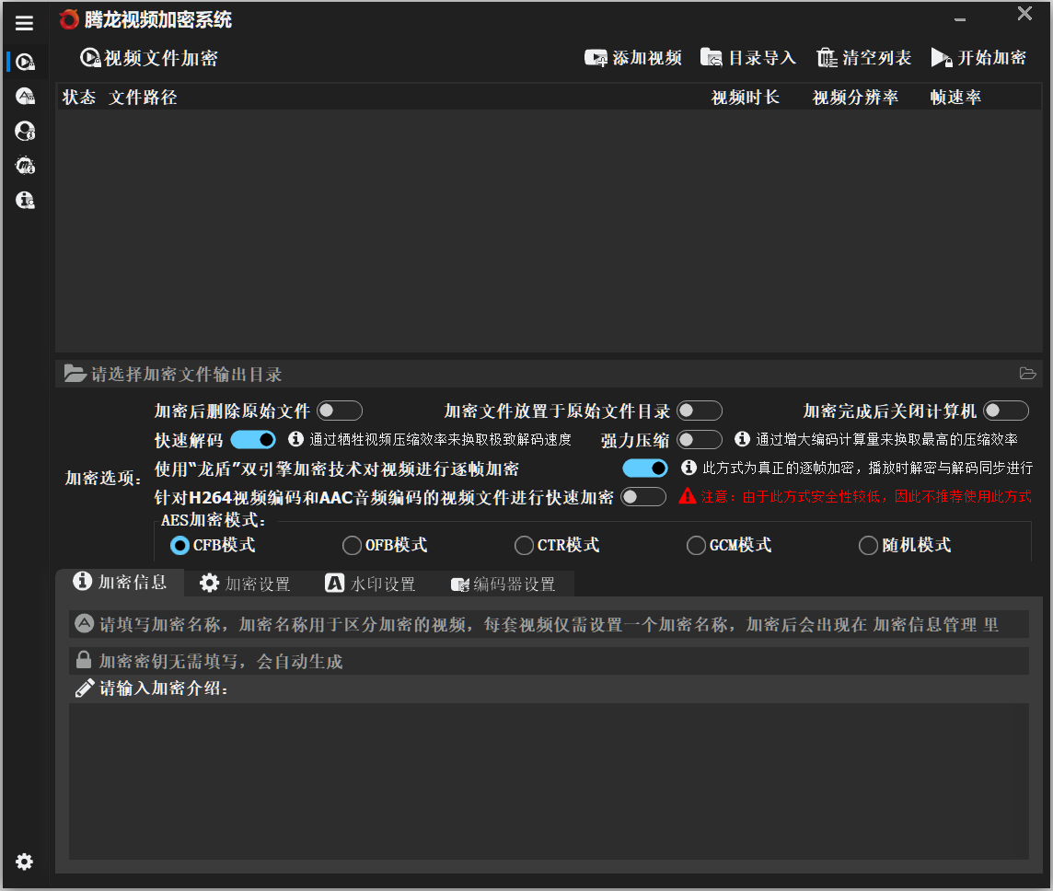1053x891 pixels.
Task: Click info icon beside 快速解码 description
Action: point(295,439)
